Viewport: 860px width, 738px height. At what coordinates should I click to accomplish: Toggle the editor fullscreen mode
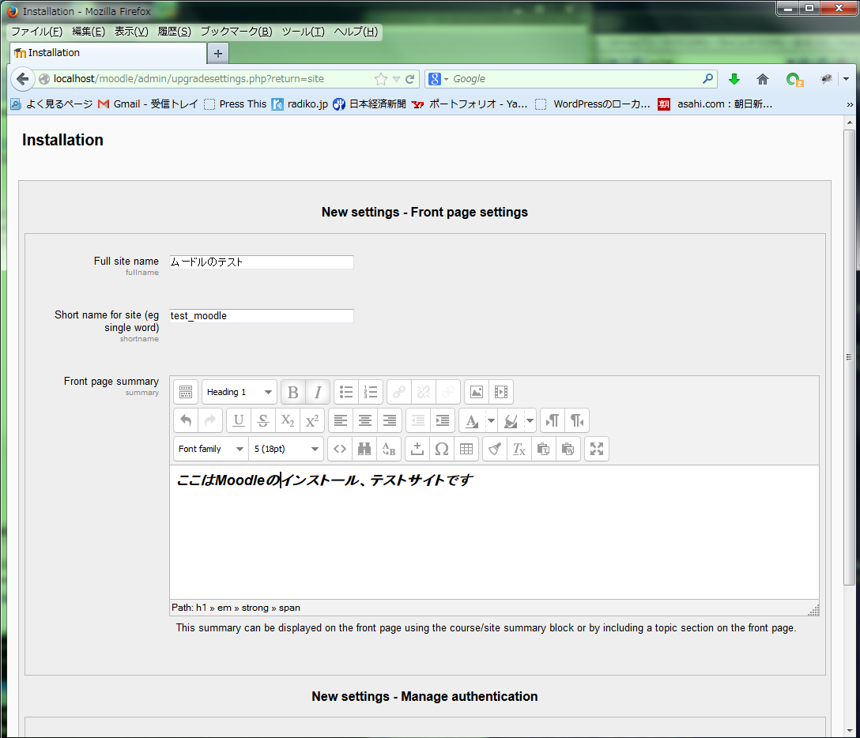[x=597, y=449]
